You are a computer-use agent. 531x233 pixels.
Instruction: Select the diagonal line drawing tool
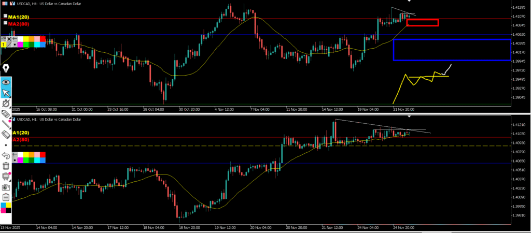click(x=6, y=124)
